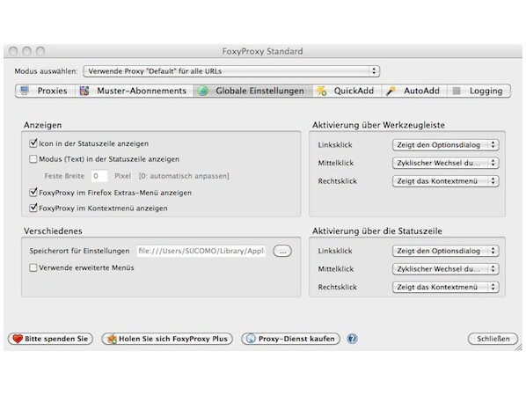Screen dimensions: 526x395
Task: Click the blue help question mark icon
Action: coord(352,339)
